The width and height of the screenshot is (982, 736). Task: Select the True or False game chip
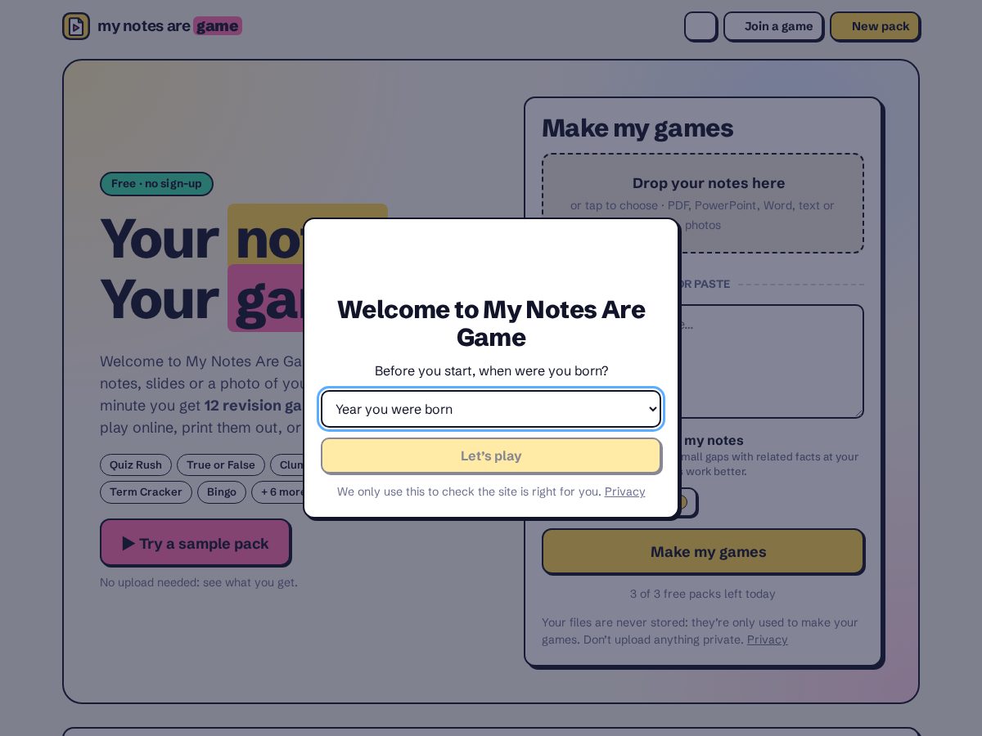click(x=221, y=465)
